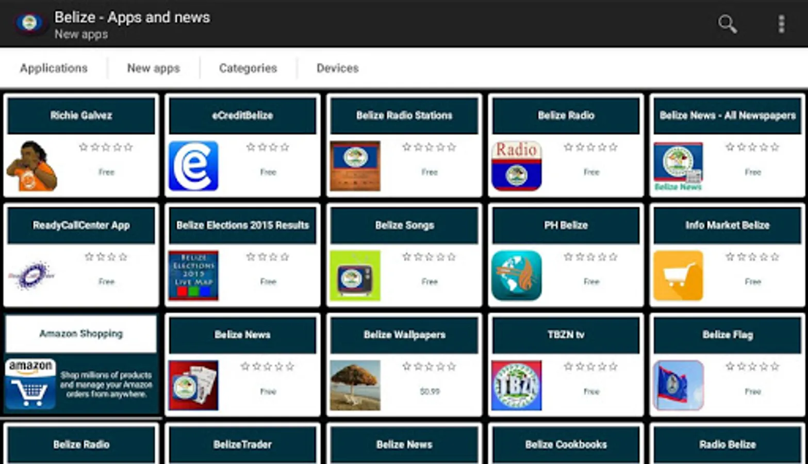Select the eCreditBelize title
808x464 pixels.
click(242, 115)
